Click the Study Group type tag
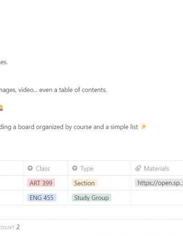The width and height of the screenshot is (183, 236). (x=91, y=198)
